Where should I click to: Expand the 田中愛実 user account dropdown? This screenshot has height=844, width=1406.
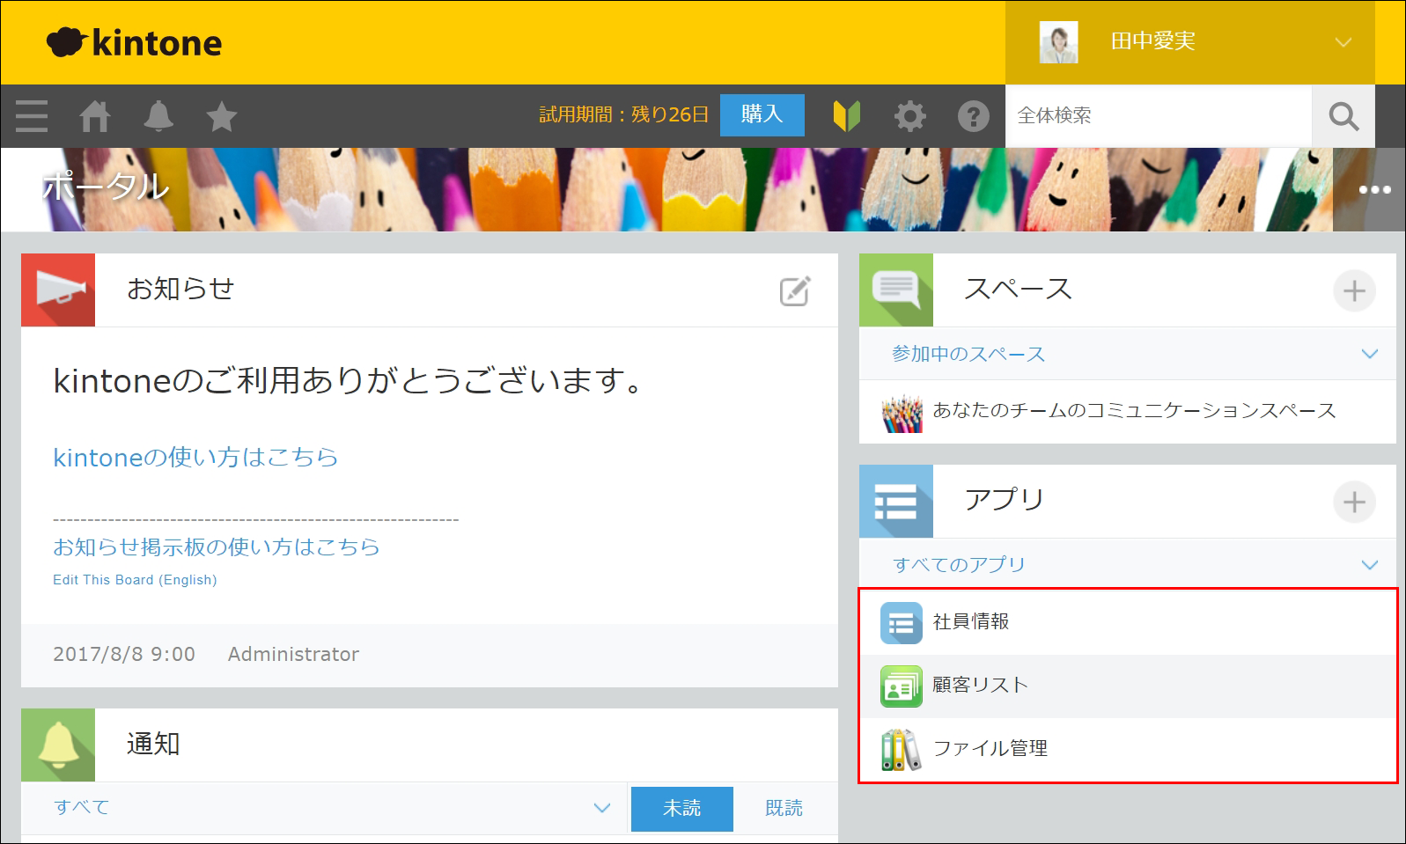(x=1342, y=42)
